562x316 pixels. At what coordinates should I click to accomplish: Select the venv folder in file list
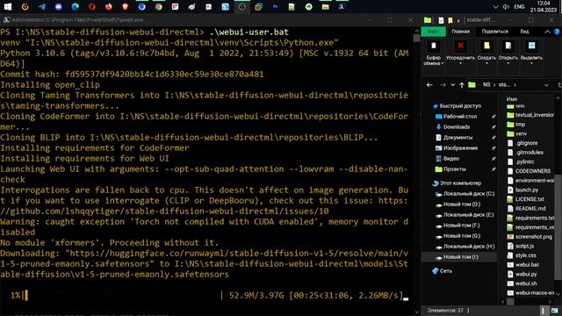coord(517,133)
